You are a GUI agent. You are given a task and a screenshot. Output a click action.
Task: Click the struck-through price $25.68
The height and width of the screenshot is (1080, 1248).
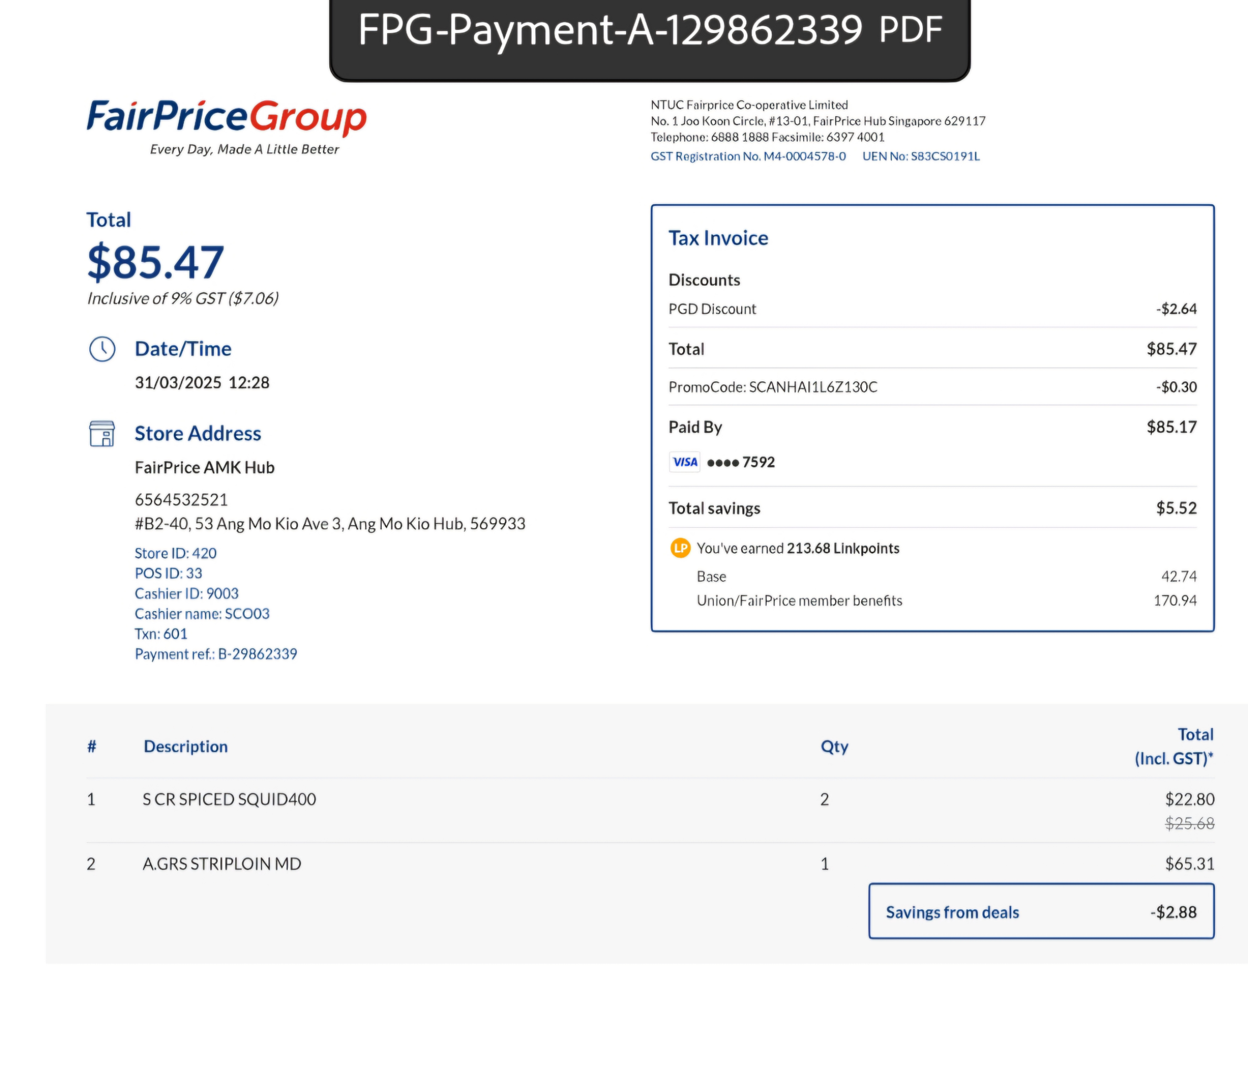click(x=1190, y=823)
